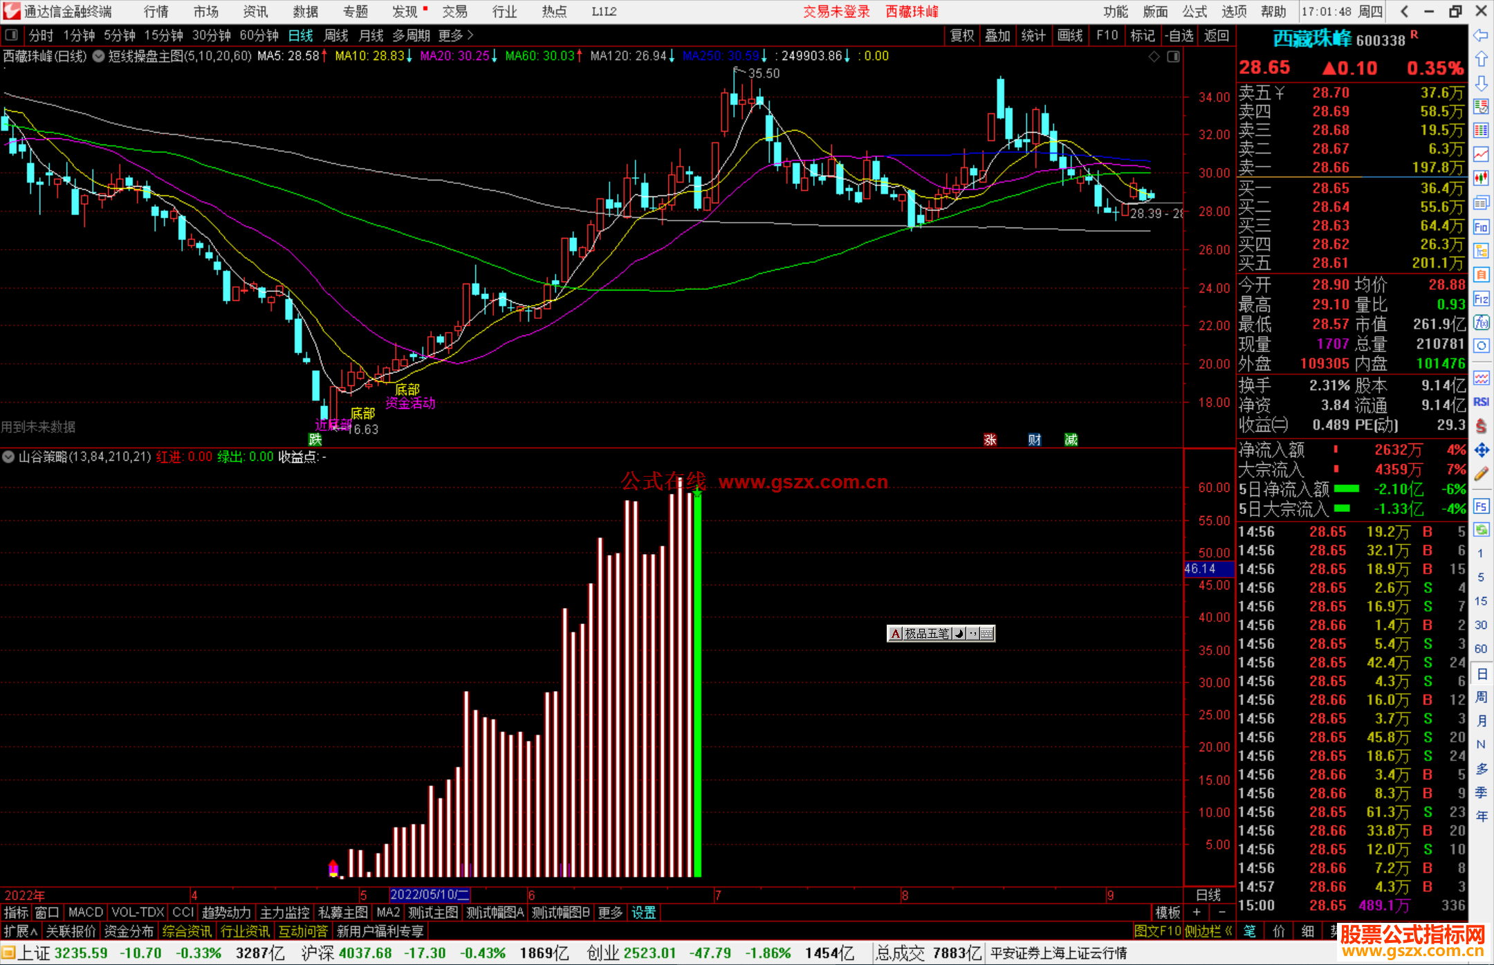Screen dimensions: 1494x965
Task: Open the 模板 template menu
Action: [x=1168, y=912]
